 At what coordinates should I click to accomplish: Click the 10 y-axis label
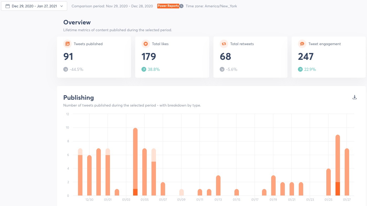(67, 128)
